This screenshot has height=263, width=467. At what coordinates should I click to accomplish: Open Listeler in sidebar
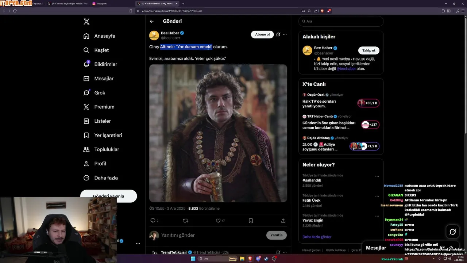97,121
